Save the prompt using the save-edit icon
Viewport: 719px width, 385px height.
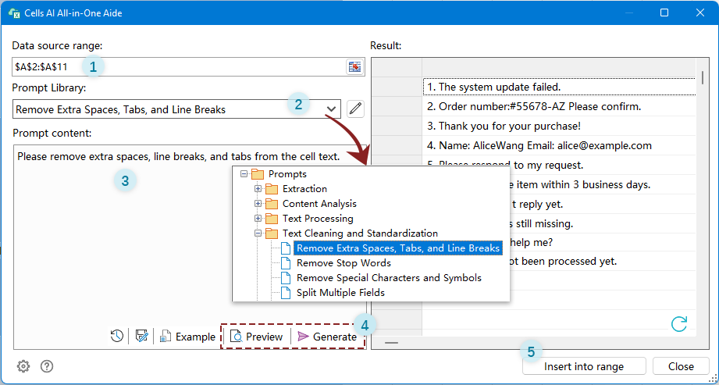141,337
